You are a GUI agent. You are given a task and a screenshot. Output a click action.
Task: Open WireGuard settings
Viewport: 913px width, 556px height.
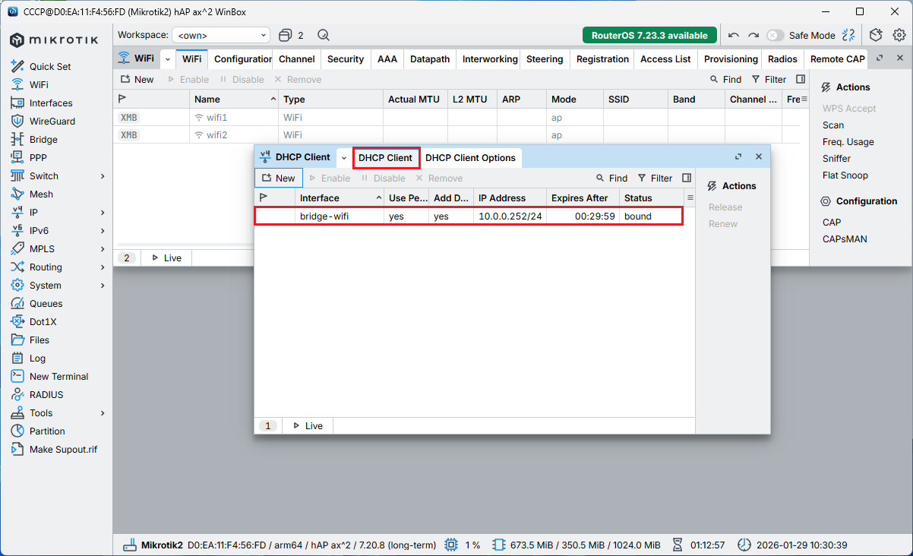(x=52, y=122)
